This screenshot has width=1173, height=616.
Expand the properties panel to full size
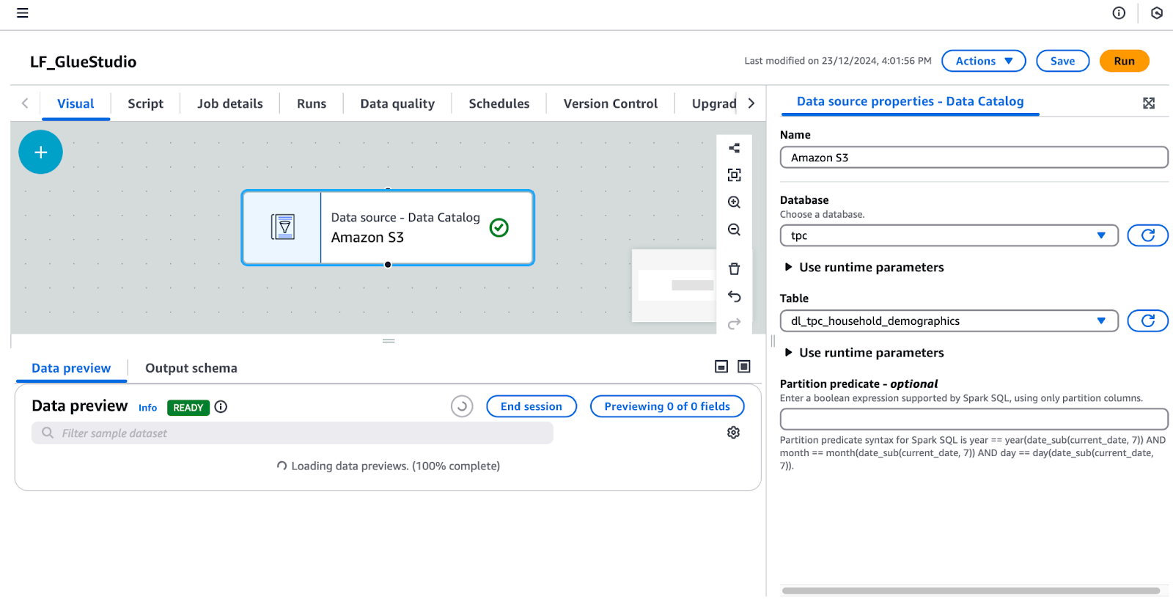(x=1149, y=103)
